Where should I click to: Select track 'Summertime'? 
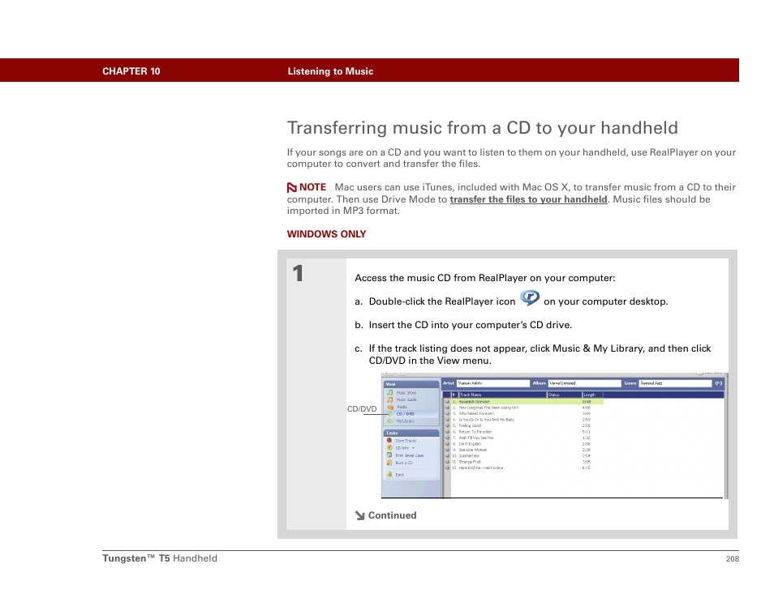pos(468,456)
